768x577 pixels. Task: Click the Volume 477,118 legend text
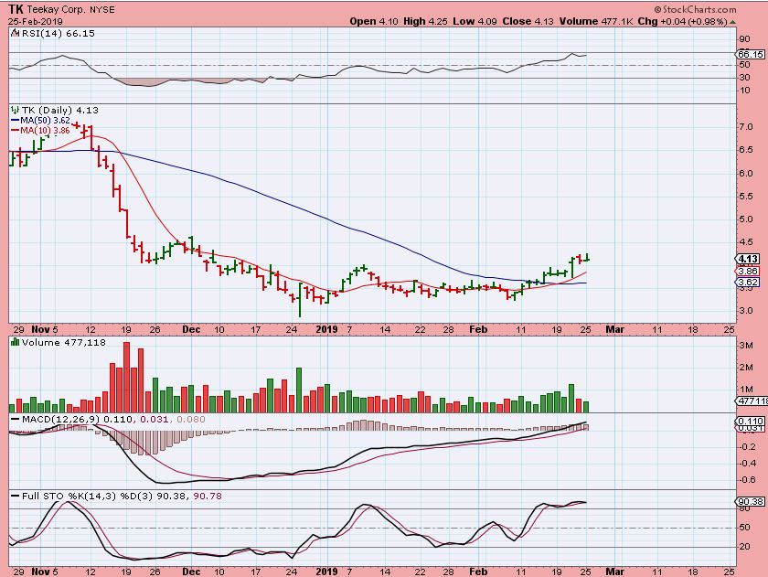[64, 342]
